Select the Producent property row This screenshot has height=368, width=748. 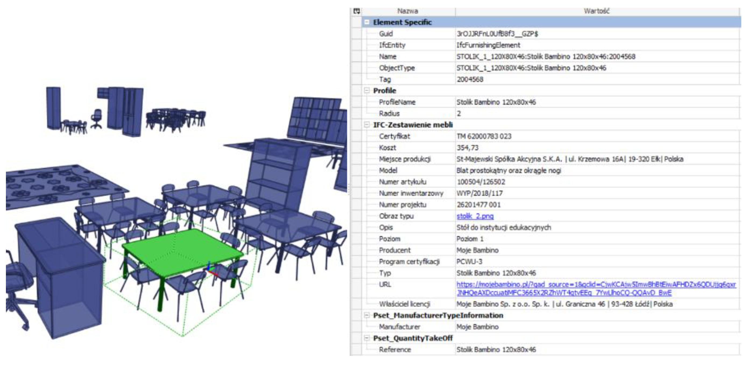394,250
